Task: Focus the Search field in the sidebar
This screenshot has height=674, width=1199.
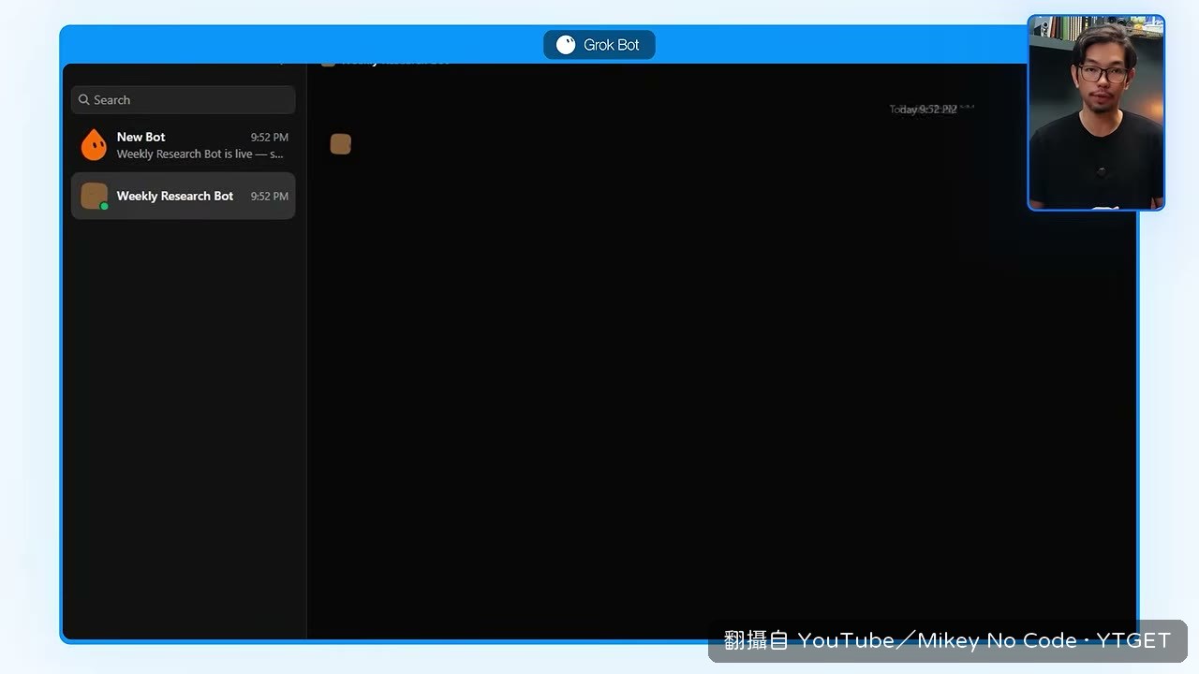Action: point(184,100)
